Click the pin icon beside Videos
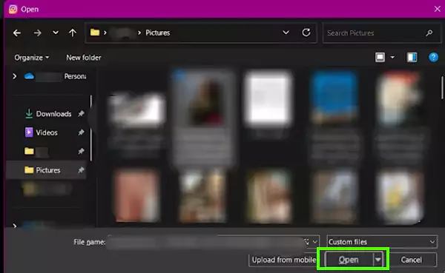 pyautogui.click(x=81, y=132)
